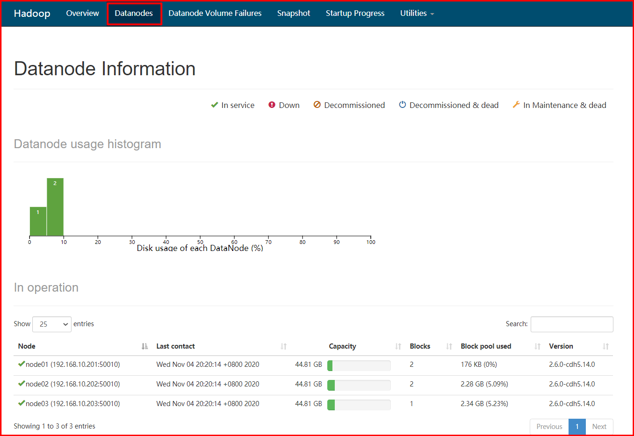634x436 pixels.
Task: Click the Next pagination button
Action: (599, 426)
